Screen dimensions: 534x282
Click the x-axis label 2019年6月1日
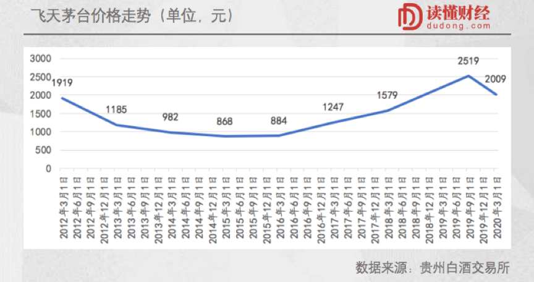coord(457,207)
